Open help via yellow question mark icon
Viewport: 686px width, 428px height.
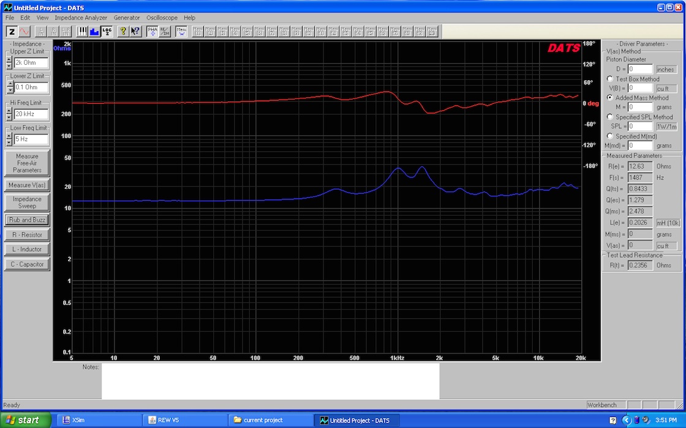[x=123, y=31]
